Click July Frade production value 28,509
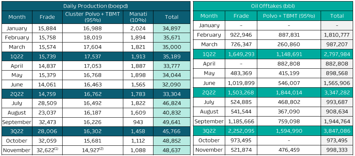355x156 pixels. (47, 103)
